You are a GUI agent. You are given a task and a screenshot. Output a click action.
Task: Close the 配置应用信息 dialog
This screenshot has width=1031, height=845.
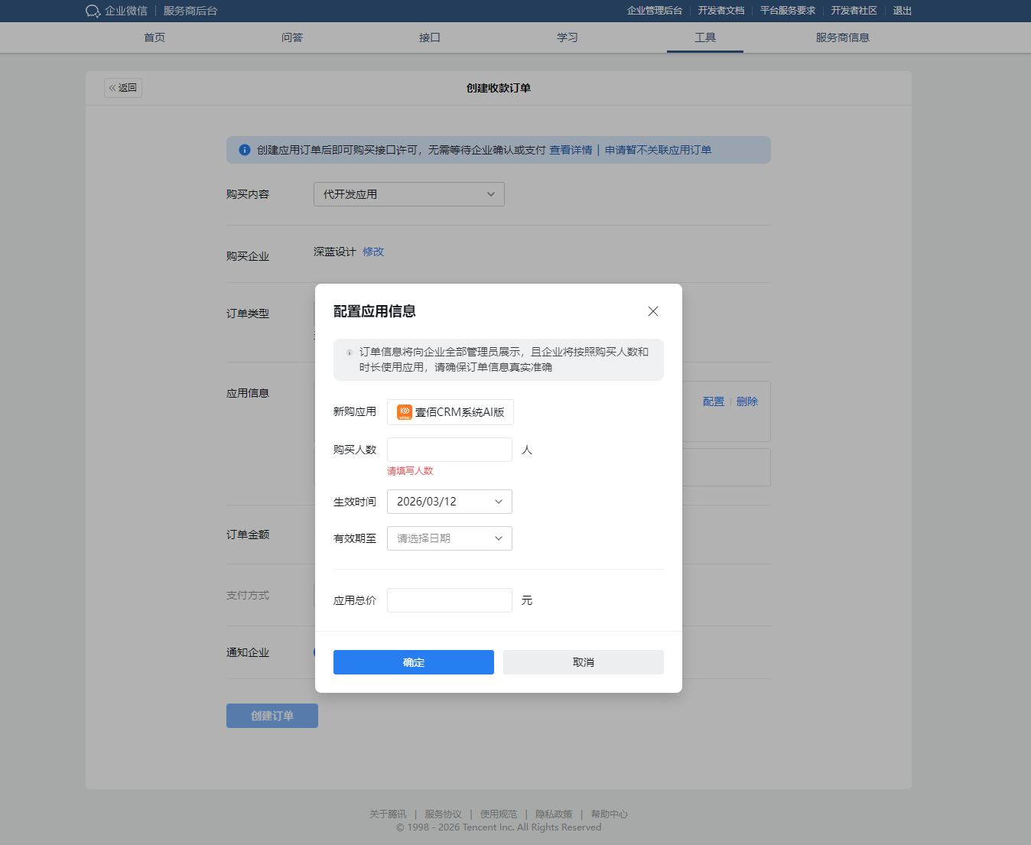click(x=652, y=311)
